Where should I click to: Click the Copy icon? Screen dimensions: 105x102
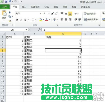coord(10,17)
